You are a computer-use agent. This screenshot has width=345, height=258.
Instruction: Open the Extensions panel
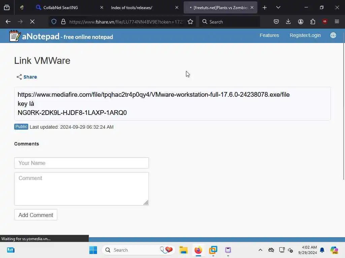(313, 22)
